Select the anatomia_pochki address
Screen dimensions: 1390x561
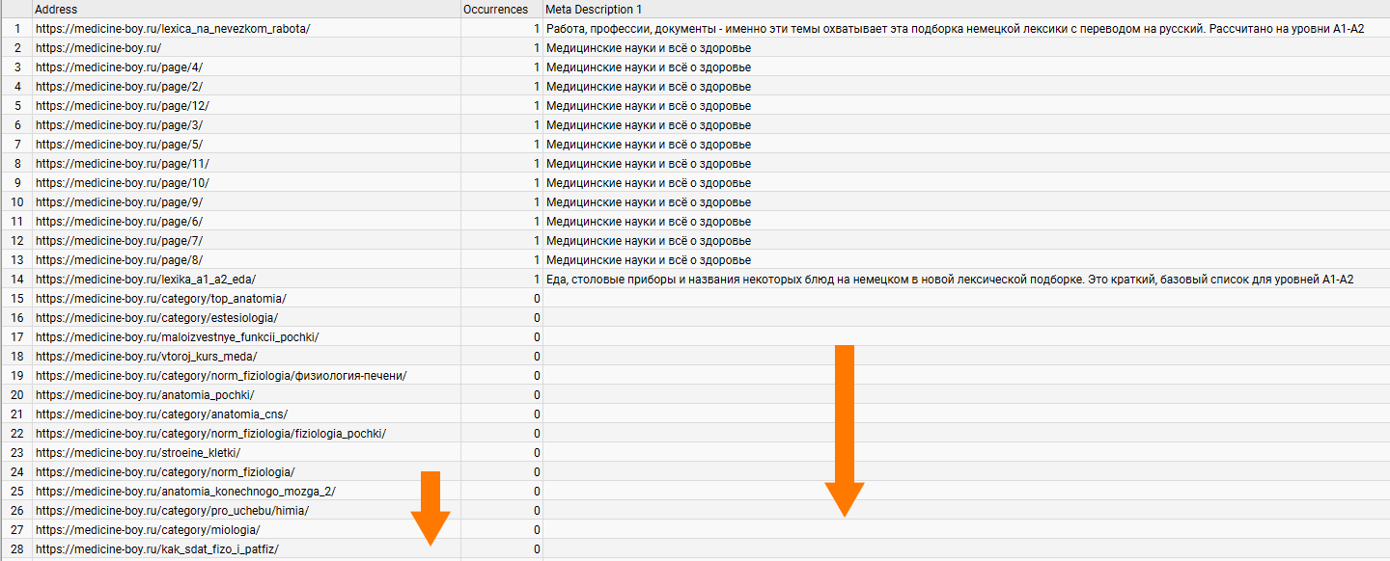click(246, 395)
